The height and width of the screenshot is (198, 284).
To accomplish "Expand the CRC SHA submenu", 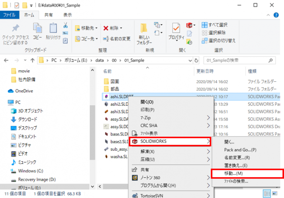I will [171, 125].
